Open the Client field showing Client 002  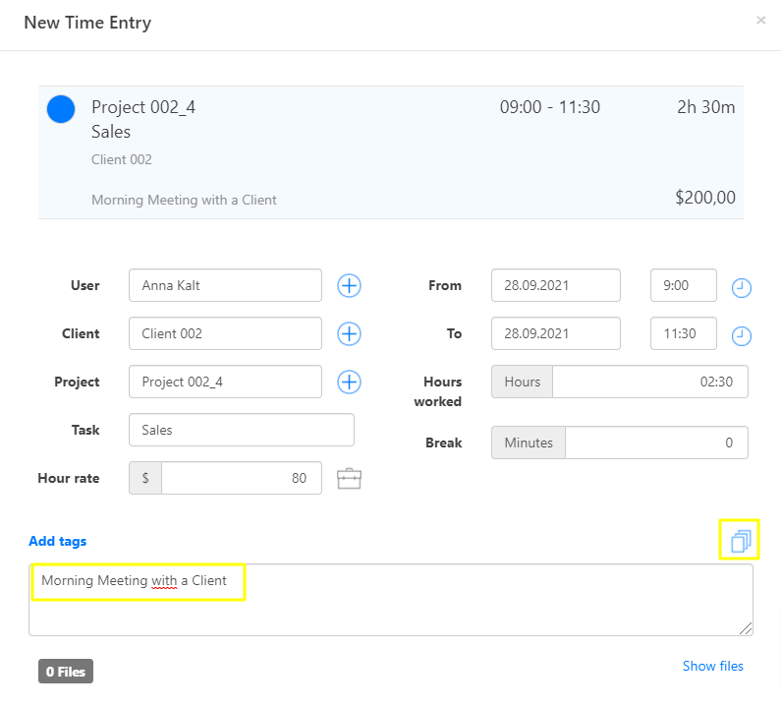click(225, 333)
